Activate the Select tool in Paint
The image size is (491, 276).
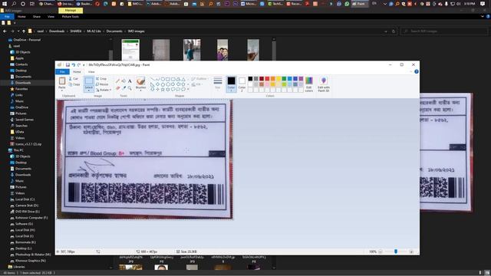[x=89, y=83]
